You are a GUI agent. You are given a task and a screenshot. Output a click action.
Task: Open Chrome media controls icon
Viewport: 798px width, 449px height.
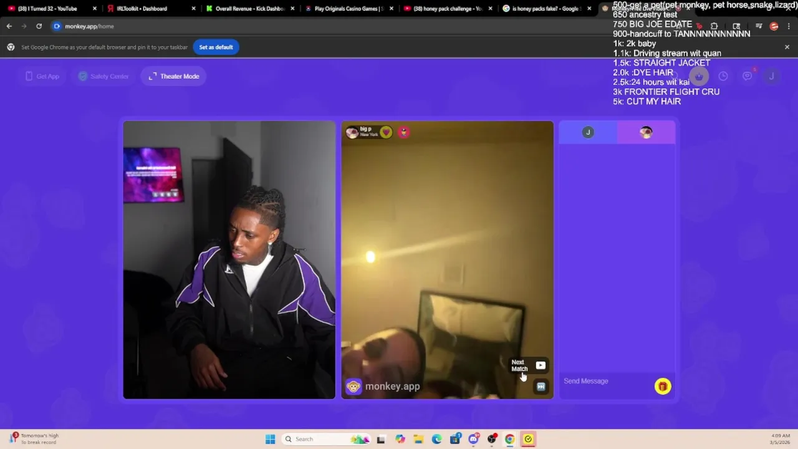[759, 26]
